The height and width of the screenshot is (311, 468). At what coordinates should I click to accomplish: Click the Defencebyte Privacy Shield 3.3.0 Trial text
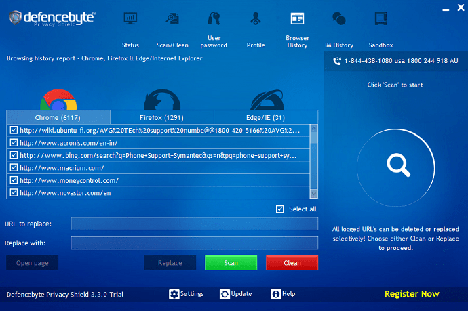tap(65, 295)
